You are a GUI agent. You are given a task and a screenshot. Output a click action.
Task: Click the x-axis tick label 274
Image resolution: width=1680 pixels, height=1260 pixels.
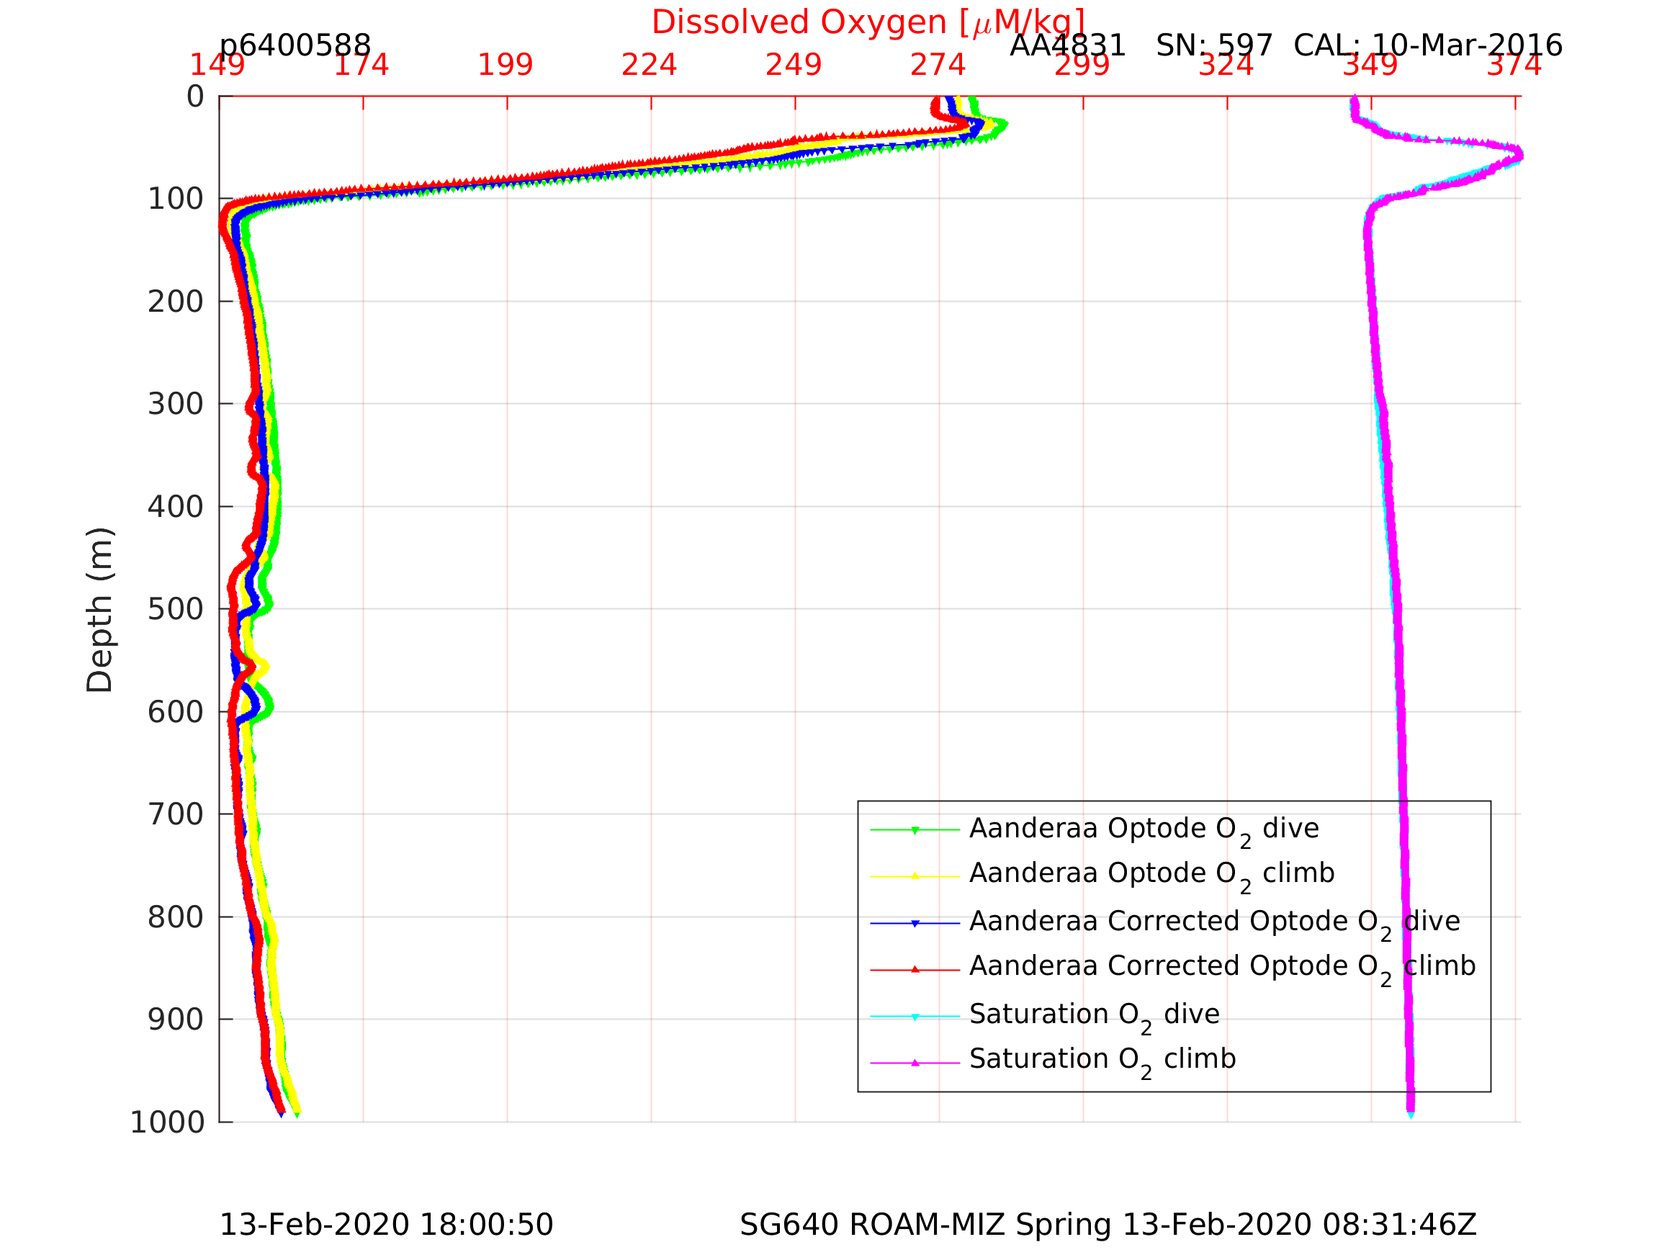tap(938, 66)
